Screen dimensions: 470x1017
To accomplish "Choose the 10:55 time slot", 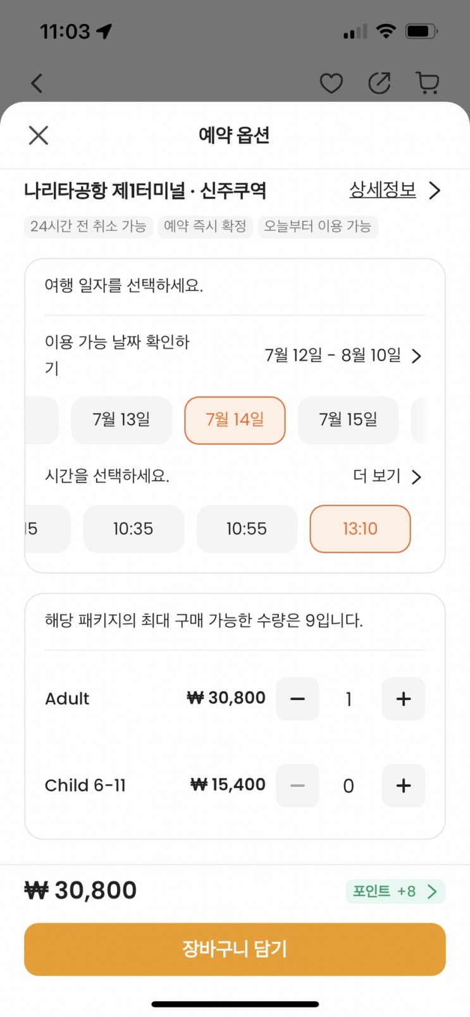I will coord(247,529).
